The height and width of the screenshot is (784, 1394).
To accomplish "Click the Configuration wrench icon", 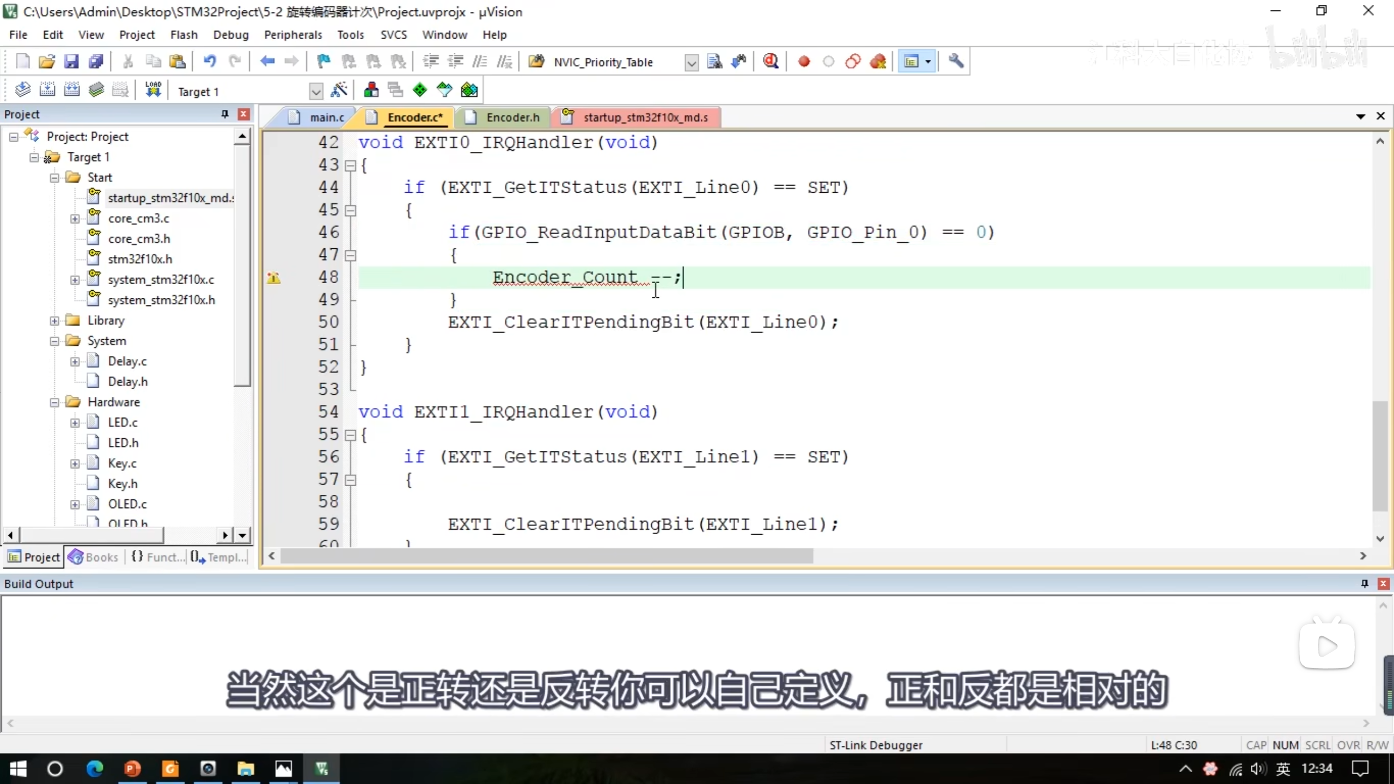I will coord(956,62).
